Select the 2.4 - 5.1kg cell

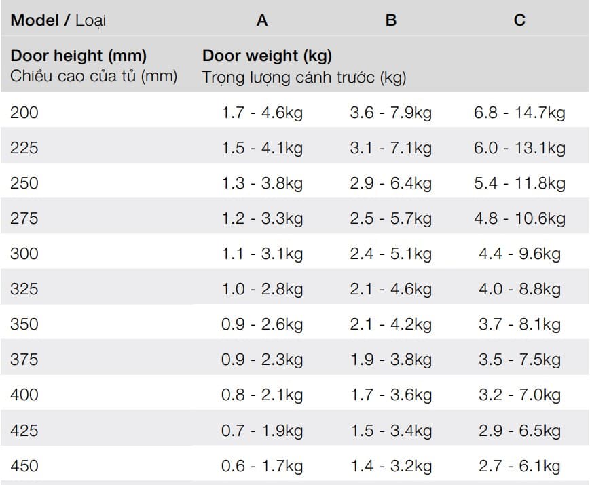point(391,254)
